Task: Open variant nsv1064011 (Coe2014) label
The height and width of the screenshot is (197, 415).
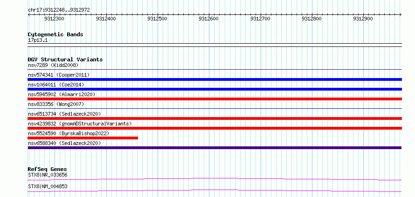Action: click(56, 85)
